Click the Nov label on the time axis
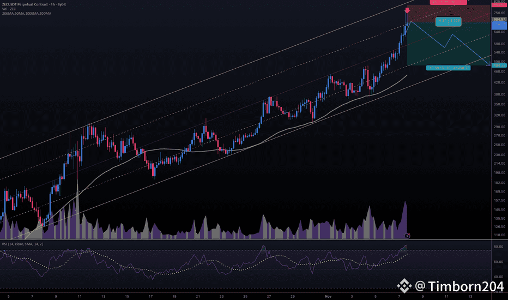Image resolution: width=508 pixels, height=300 pixels. pos(328,296)
